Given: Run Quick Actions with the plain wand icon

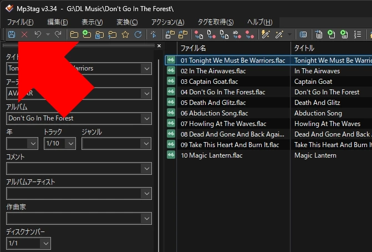Looking at the screenshot, I should pyautogui.click(x=279, y=34).
